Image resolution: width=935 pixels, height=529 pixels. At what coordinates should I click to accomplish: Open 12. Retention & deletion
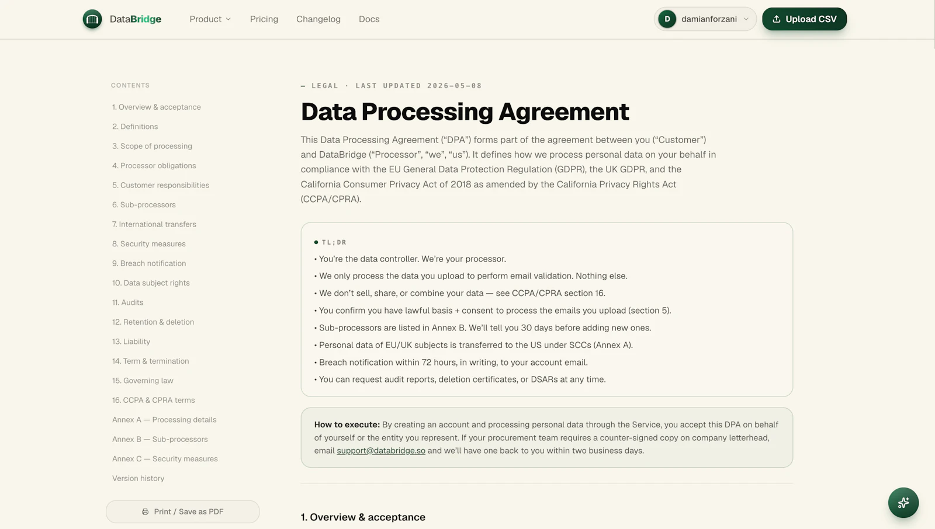[x=153, y=322]
